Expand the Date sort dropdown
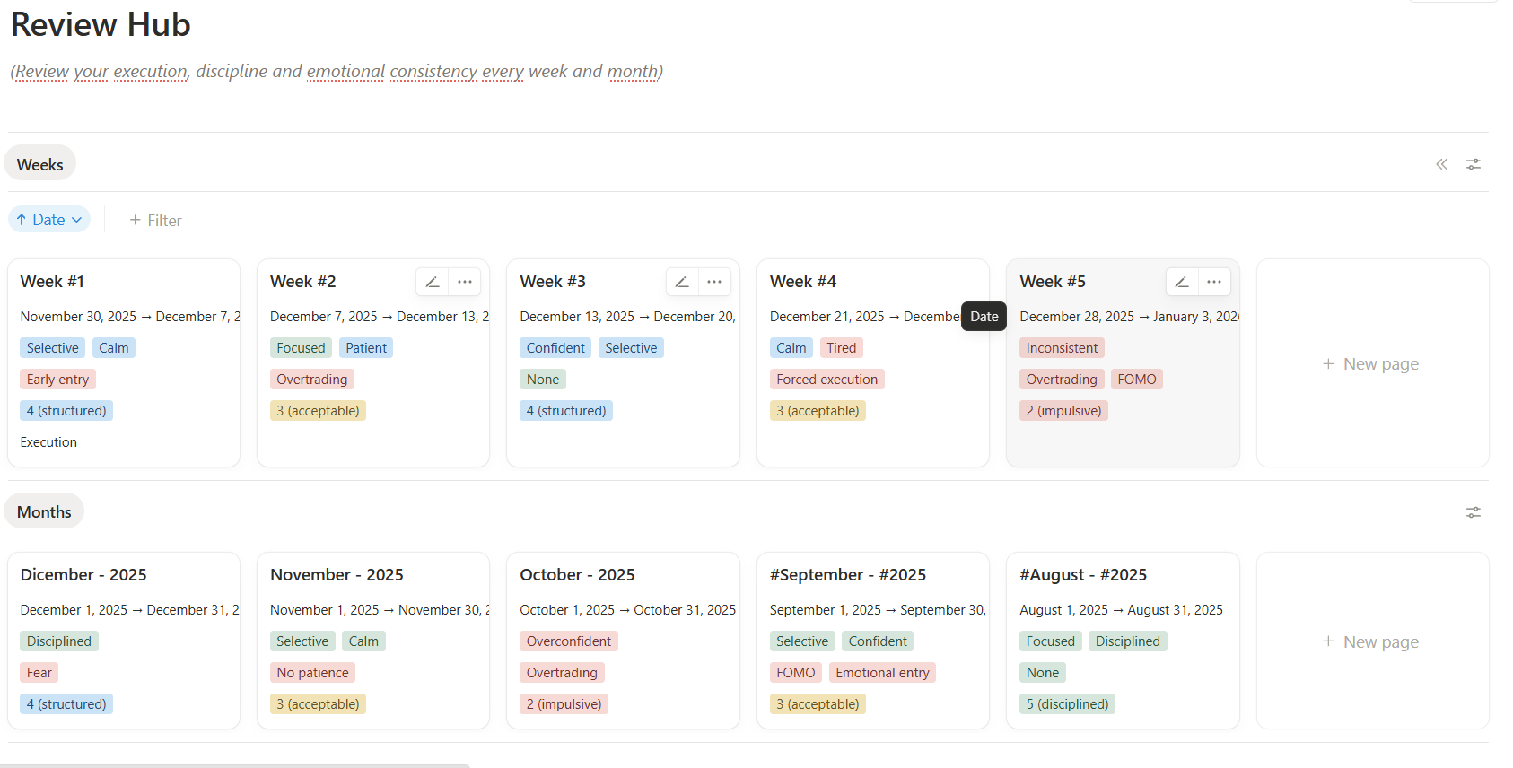This screenshot has height=768, width=1513. (x=49, y=220)
